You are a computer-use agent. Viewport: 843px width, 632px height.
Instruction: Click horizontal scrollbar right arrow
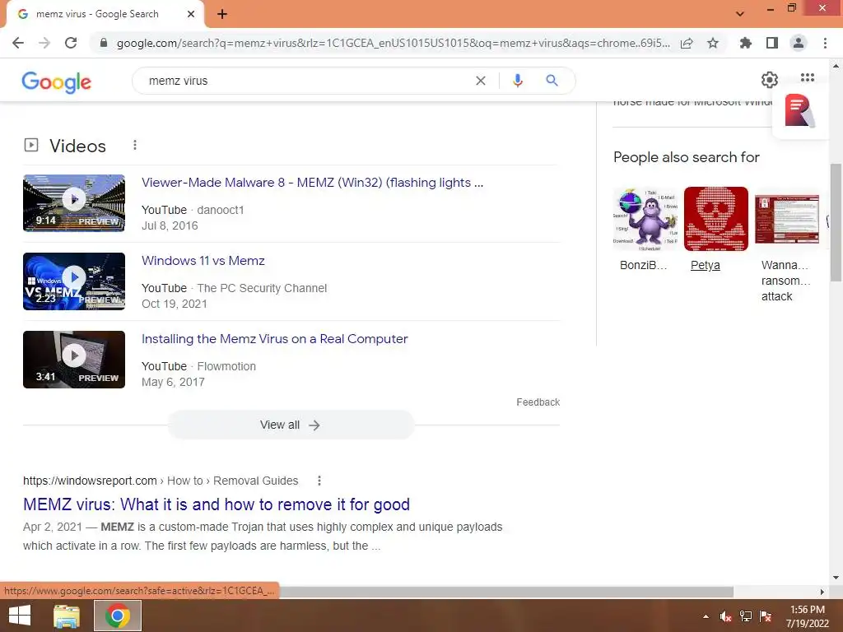click(x=822, y=592)
